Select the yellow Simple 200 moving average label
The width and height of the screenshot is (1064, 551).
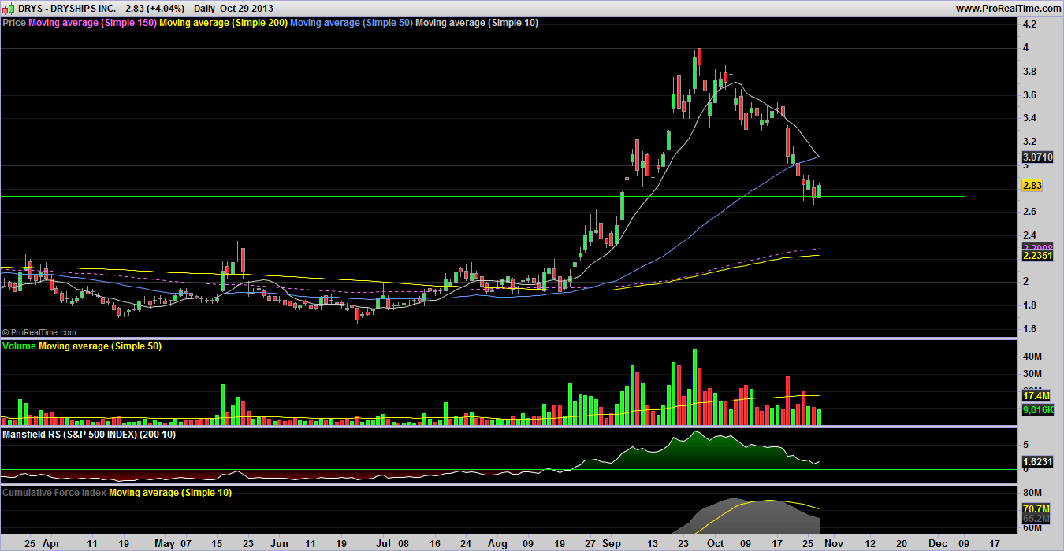223,23
